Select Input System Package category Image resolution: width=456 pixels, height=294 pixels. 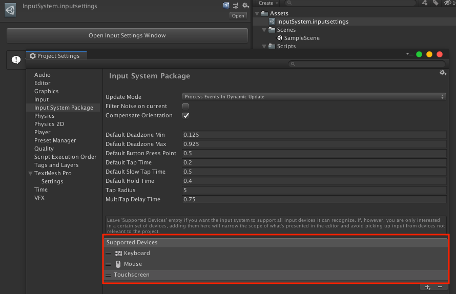point(64,108)
